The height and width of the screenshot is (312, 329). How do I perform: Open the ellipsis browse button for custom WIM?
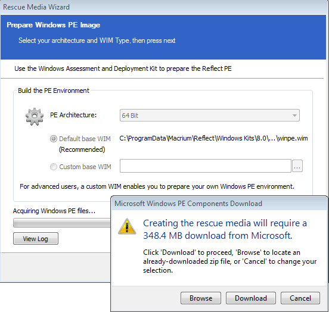pos(297,166)
